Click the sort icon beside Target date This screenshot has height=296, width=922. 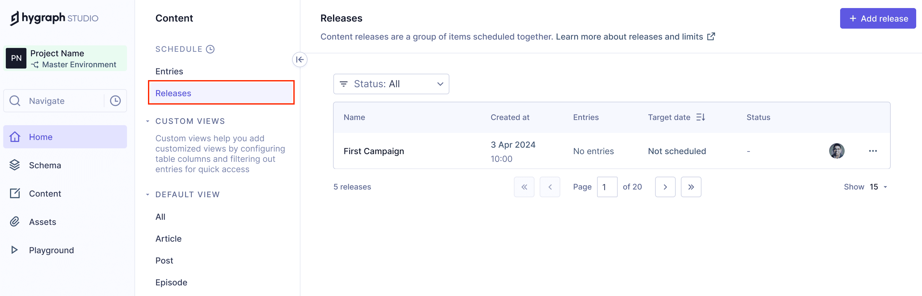point(701,117)
